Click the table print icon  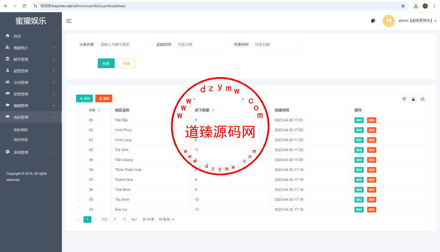423,99
